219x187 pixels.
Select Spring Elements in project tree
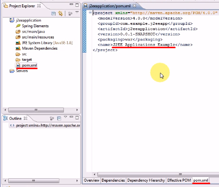35,26
